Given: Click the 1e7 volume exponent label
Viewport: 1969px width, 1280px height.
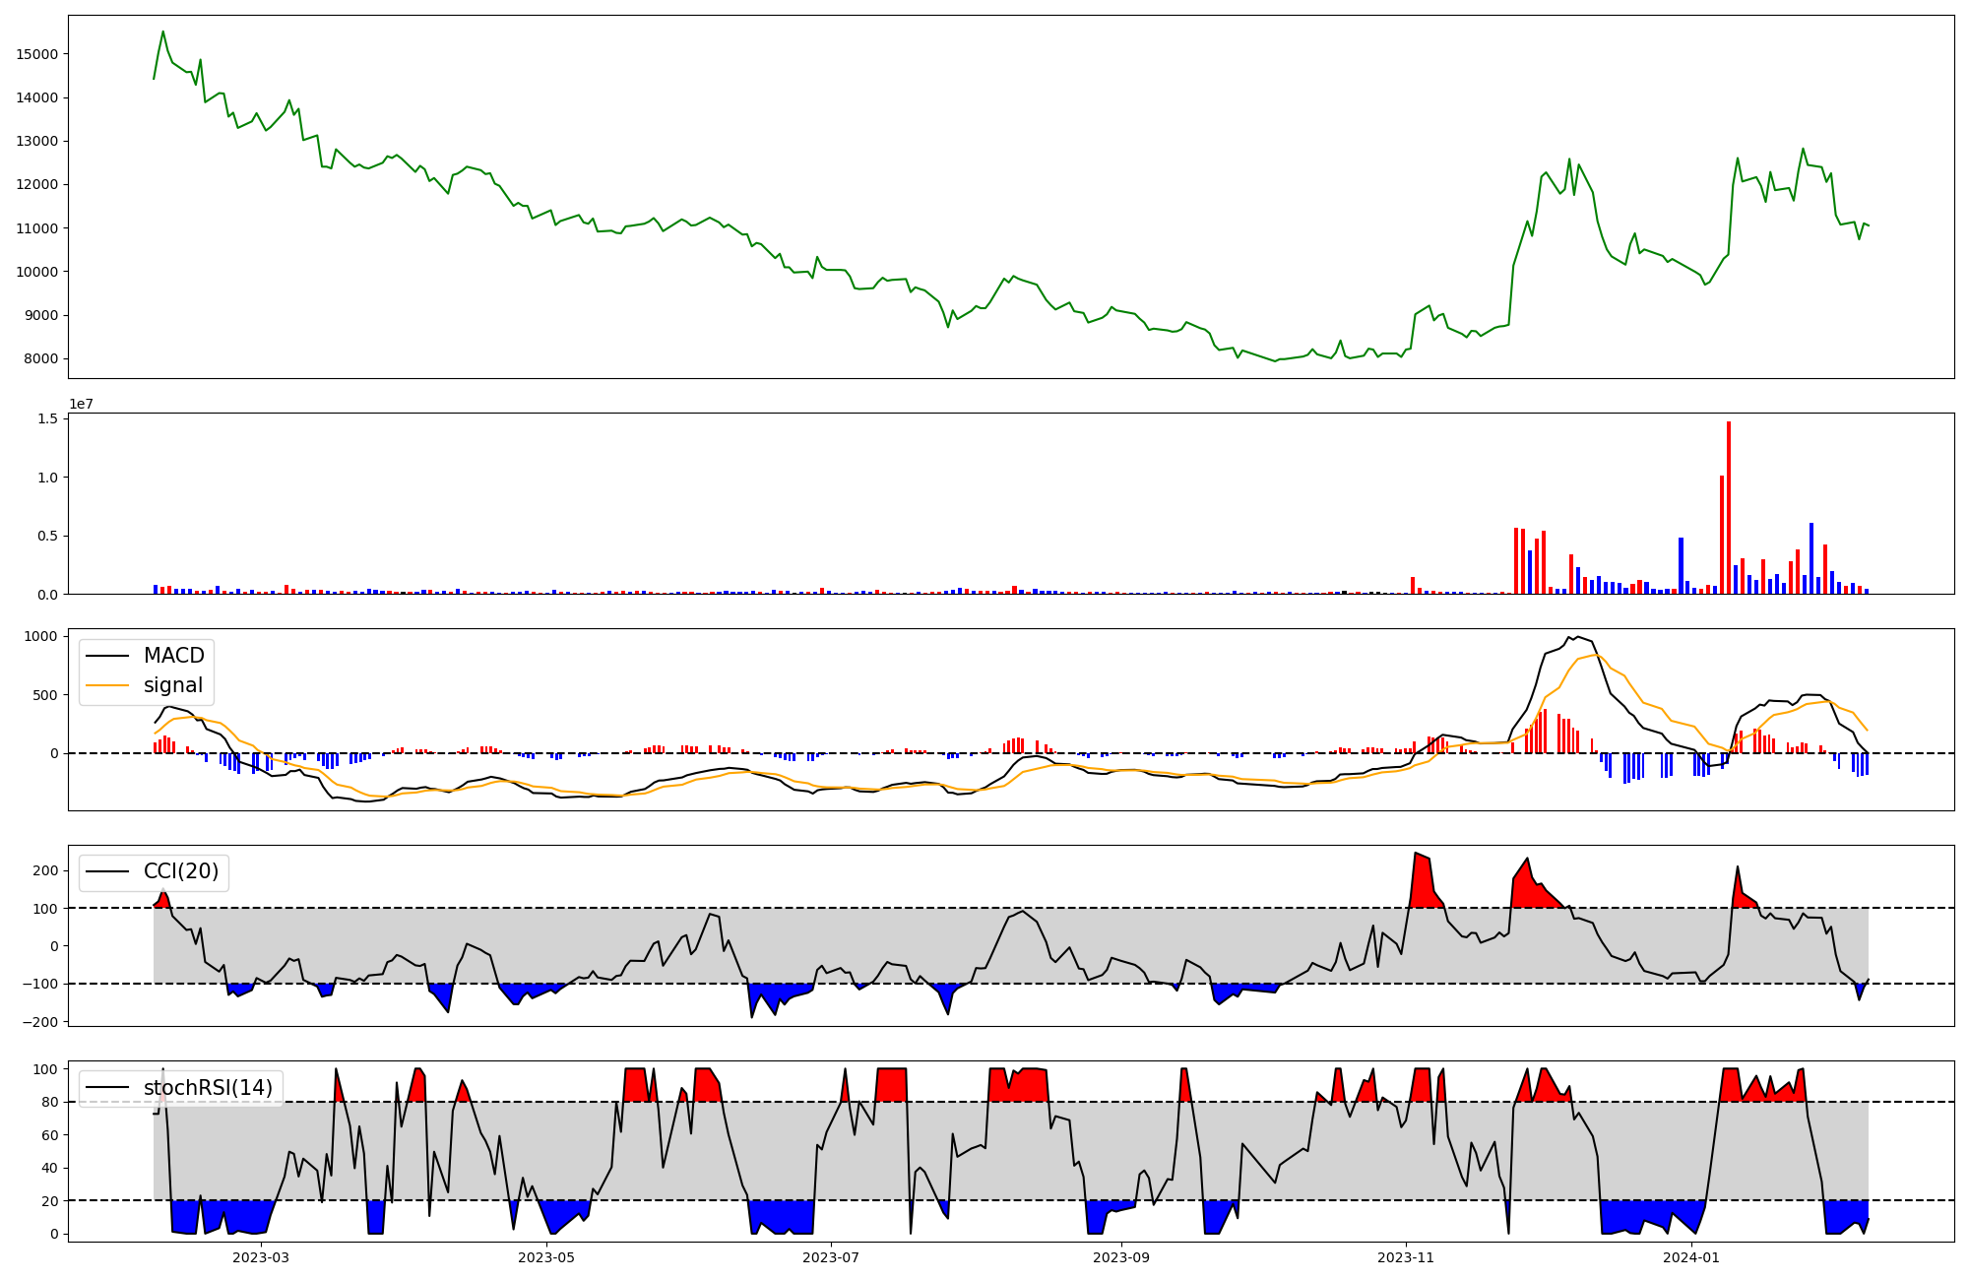Looking at the screenshot, I should pyautogui.click(x=81, y=404).
